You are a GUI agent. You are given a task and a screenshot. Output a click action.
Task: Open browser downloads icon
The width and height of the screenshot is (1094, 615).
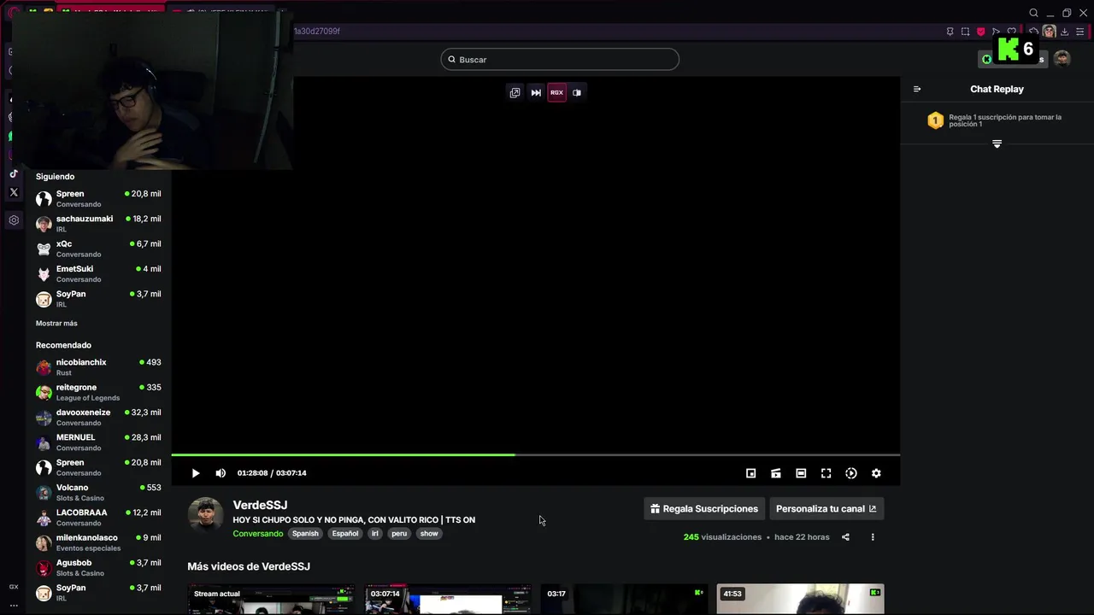tap(1064, 32)
